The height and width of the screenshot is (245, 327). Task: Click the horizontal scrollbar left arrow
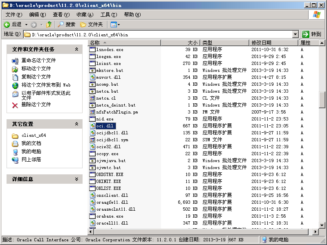pos(90,232)
